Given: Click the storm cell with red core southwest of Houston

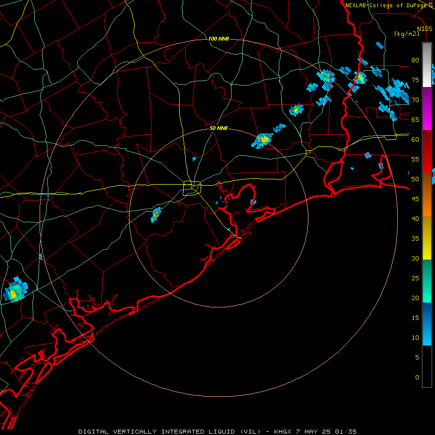Looking at the screenshot, I should tap(156, 215).
